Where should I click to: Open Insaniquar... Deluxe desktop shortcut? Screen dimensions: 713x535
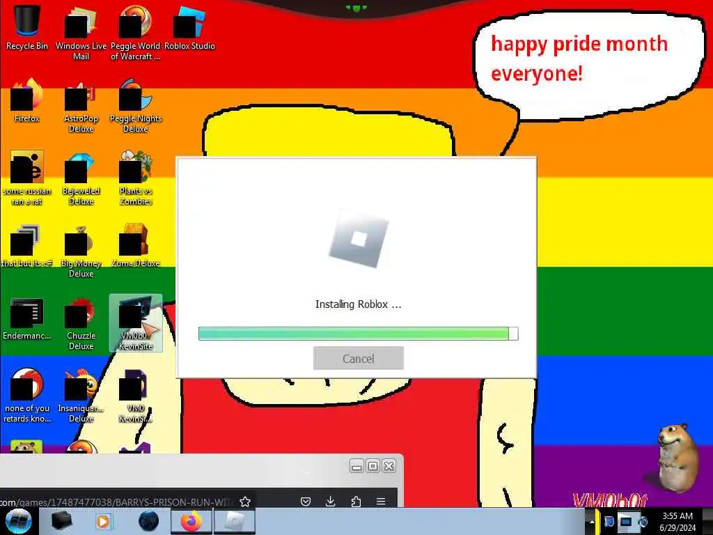click(81, 396)
